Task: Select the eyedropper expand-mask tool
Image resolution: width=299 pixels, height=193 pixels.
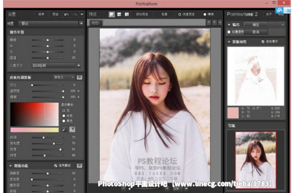Action: pyautogui.click(x=72, y=129)
